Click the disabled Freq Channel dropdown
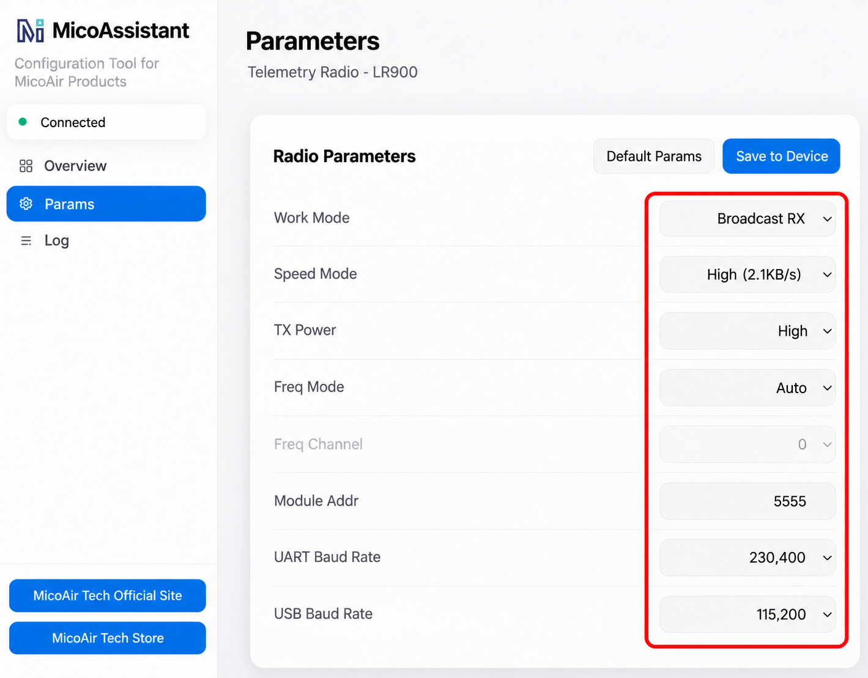This screenshot has height=678, width=868. coord(747,444)
